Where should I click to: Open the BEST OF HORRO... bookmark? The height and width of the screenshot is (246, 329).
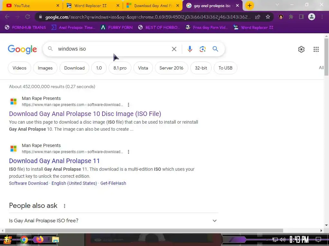[159, 28]
